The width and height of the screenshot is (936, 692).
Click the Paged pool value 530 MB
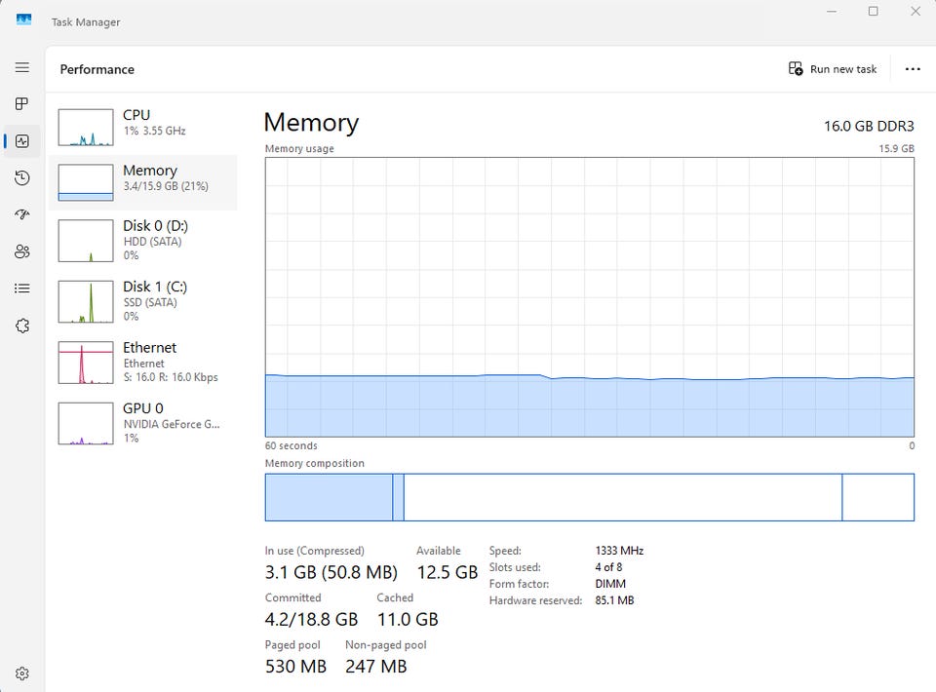click(x=295, y=667)
